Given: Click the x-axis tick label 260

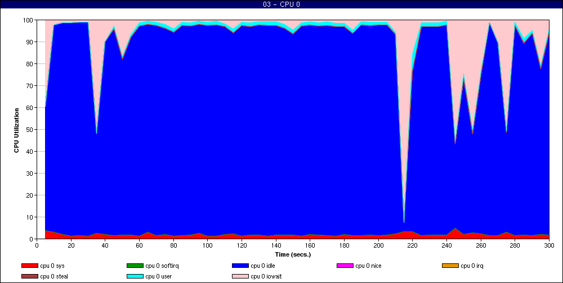Looking at the screenshot, I should pos(481,245).
